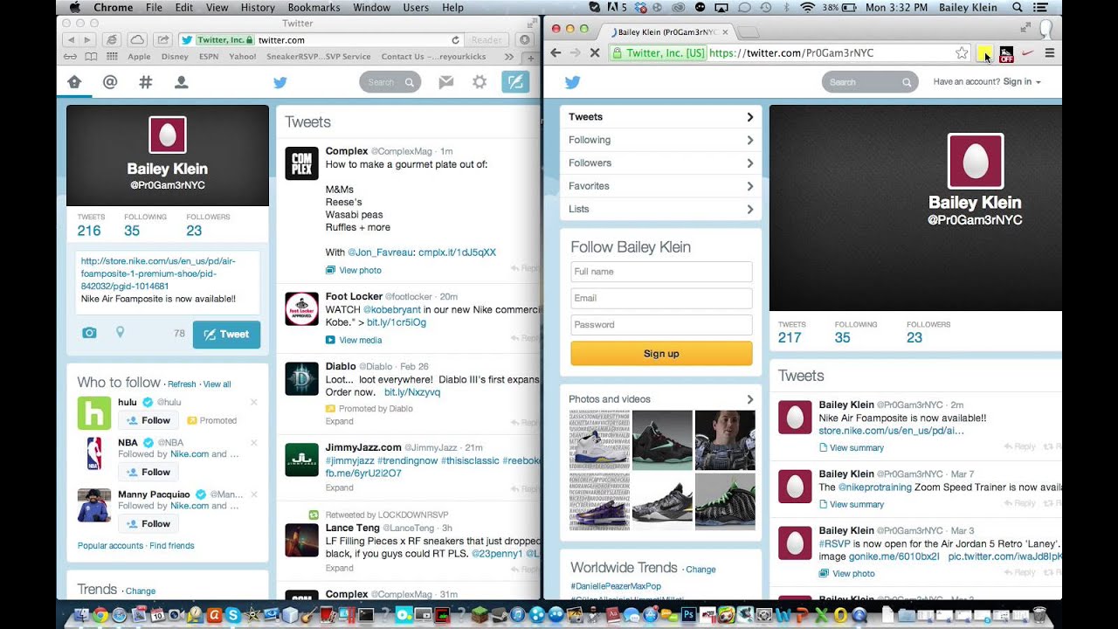Click the add location pin icon in tweet box
Image resolution: width=1118 pixels, height=629 pixels.
point(121,333)
